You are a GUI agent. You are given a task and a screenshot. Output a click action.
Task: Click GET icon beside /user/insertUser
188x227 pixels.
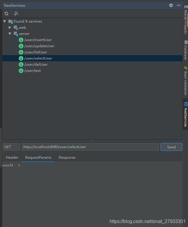coord(21,40)
